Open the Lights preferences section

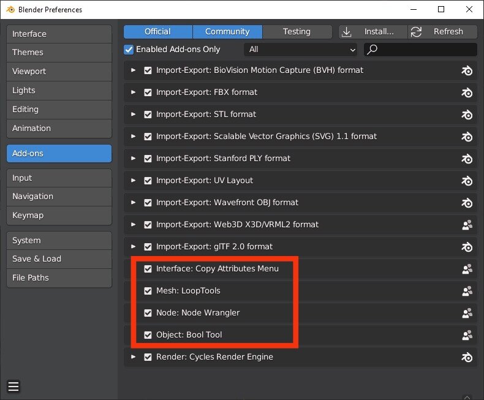59,91
